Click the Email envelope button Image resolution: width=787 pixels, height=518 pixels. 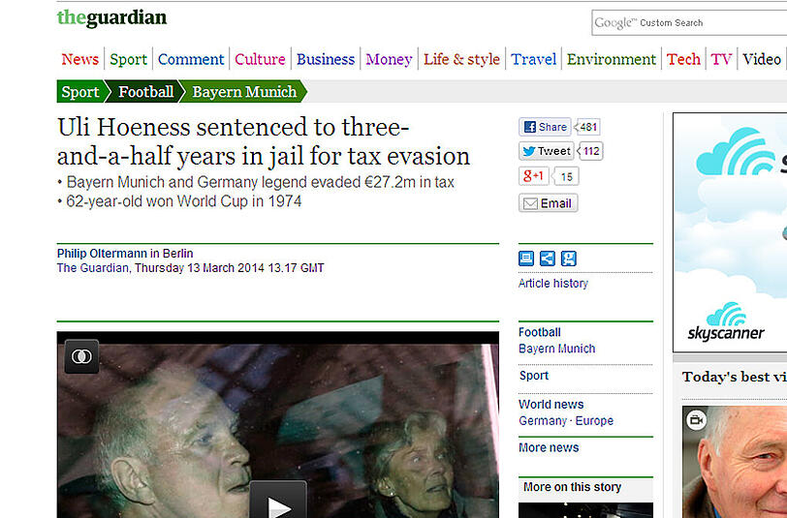click(x=548, y=203)
